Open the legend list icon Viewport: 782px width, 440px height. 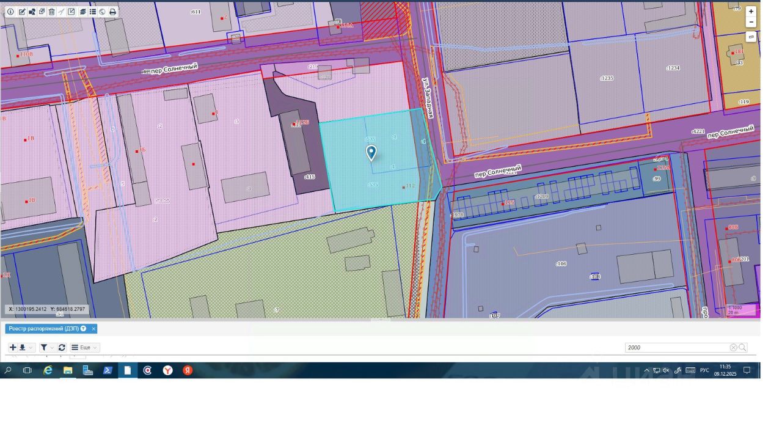(93, 12)
